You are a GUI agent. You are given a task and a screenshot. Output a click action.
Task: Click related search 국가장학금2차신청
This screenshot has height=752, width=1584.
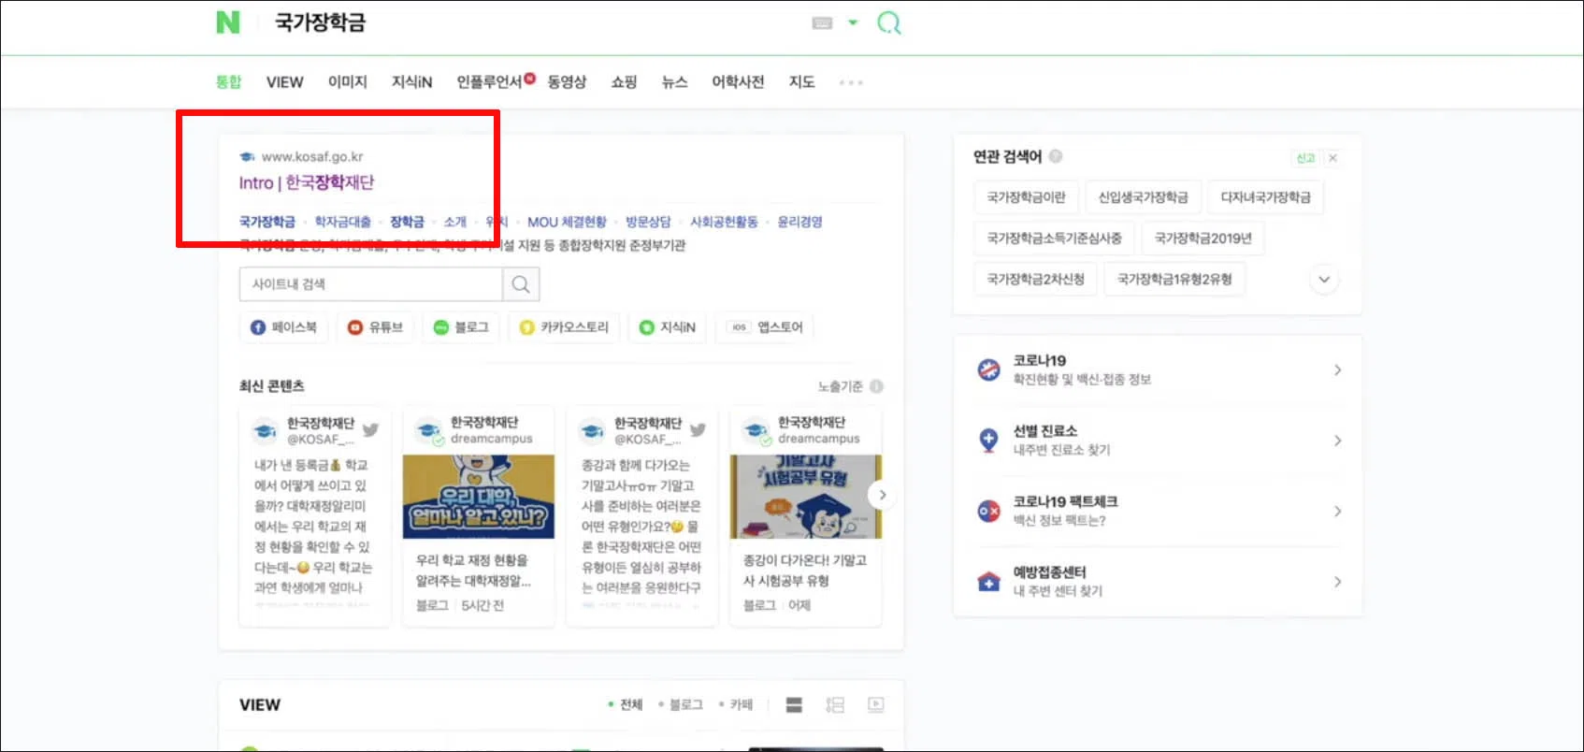(1035, 280)
